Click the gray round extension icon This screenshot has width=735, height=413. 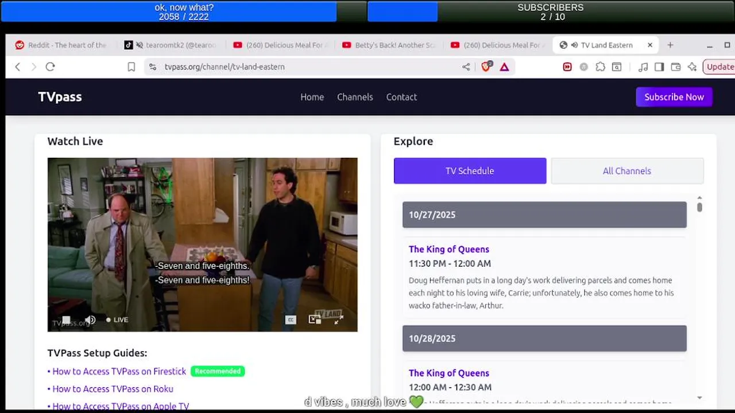[x=584, y=67]
